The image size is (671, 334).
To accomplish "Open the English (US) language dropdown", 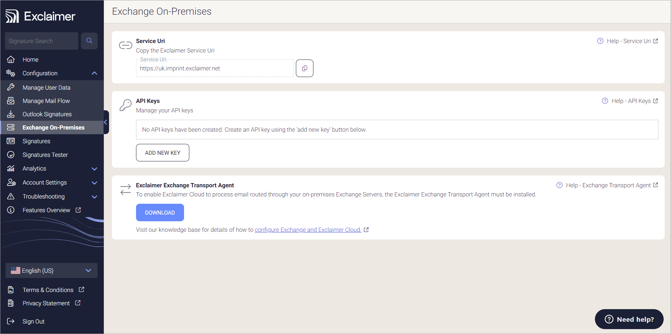I will click(x=51, y=270).
